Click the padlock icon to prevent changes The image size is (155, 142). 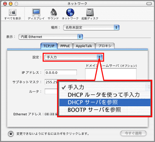point(11,134)
